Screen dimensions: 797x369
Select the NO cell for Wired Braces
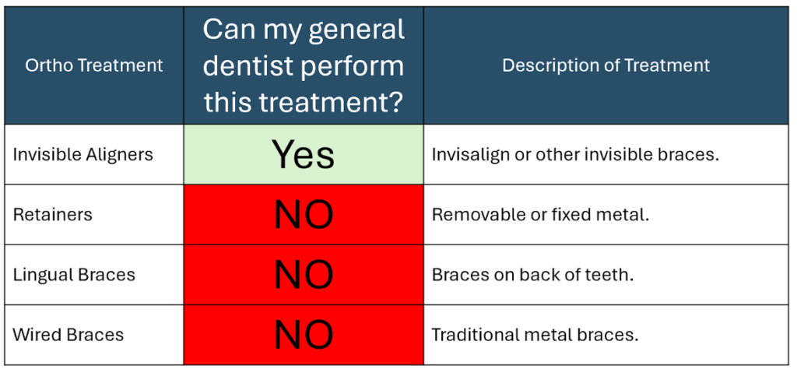tap(304, 335)
